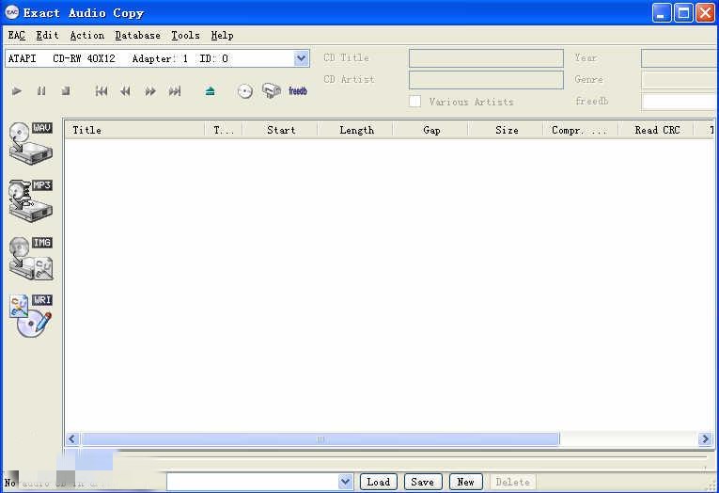Click the horizontal scrollbar right arrow
Image resolution: width=719 pixels, height=493 pixels.
(x=705, y=439)
